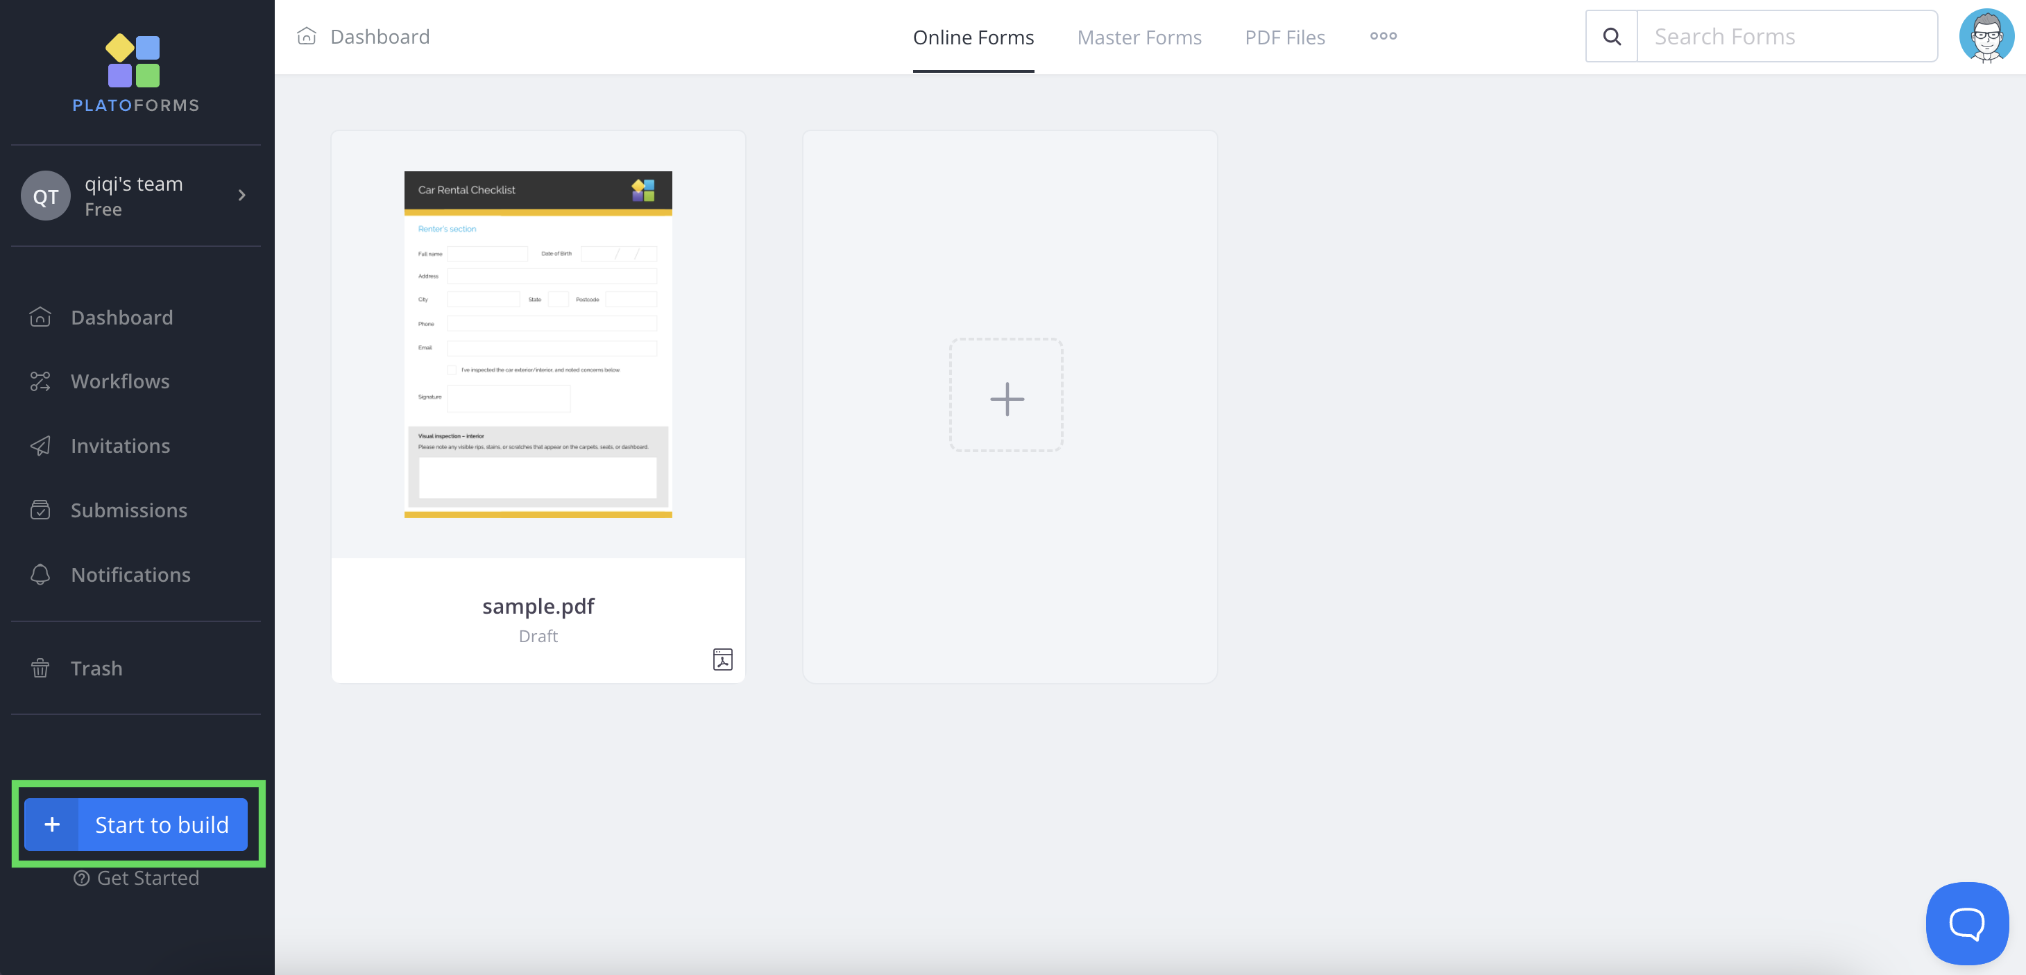Switch to the Master Forms tab
2026x975 pixels.
1139,37
